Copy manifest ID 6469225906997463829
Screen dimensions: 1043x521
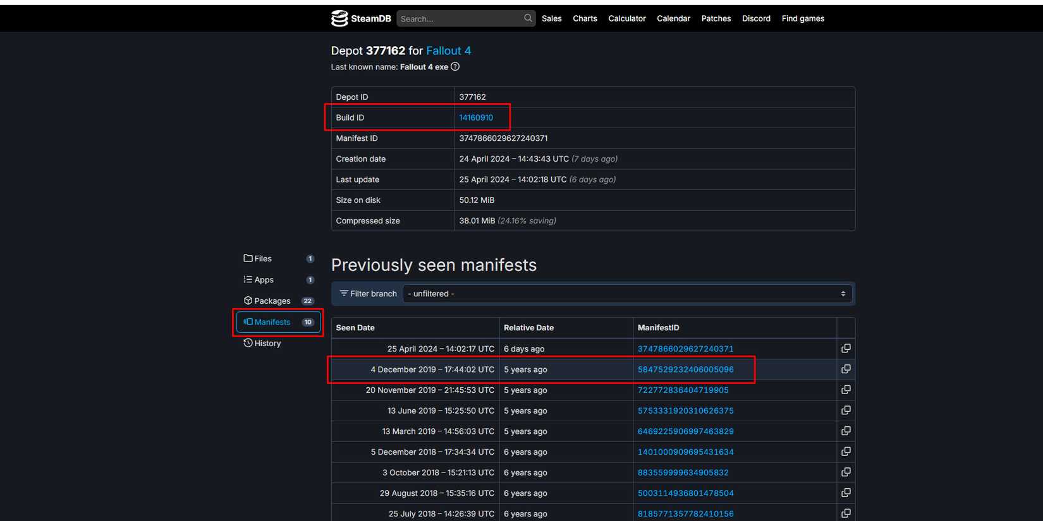[846, 431]
